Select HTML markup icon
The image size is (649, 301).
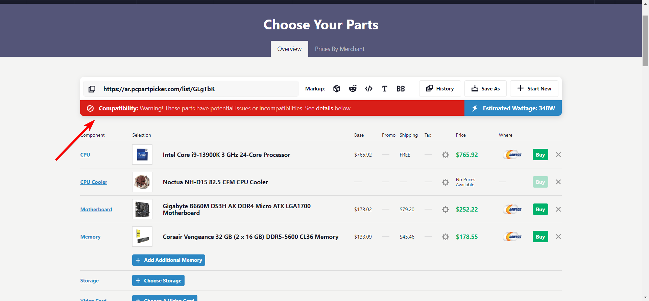(369, 88)
